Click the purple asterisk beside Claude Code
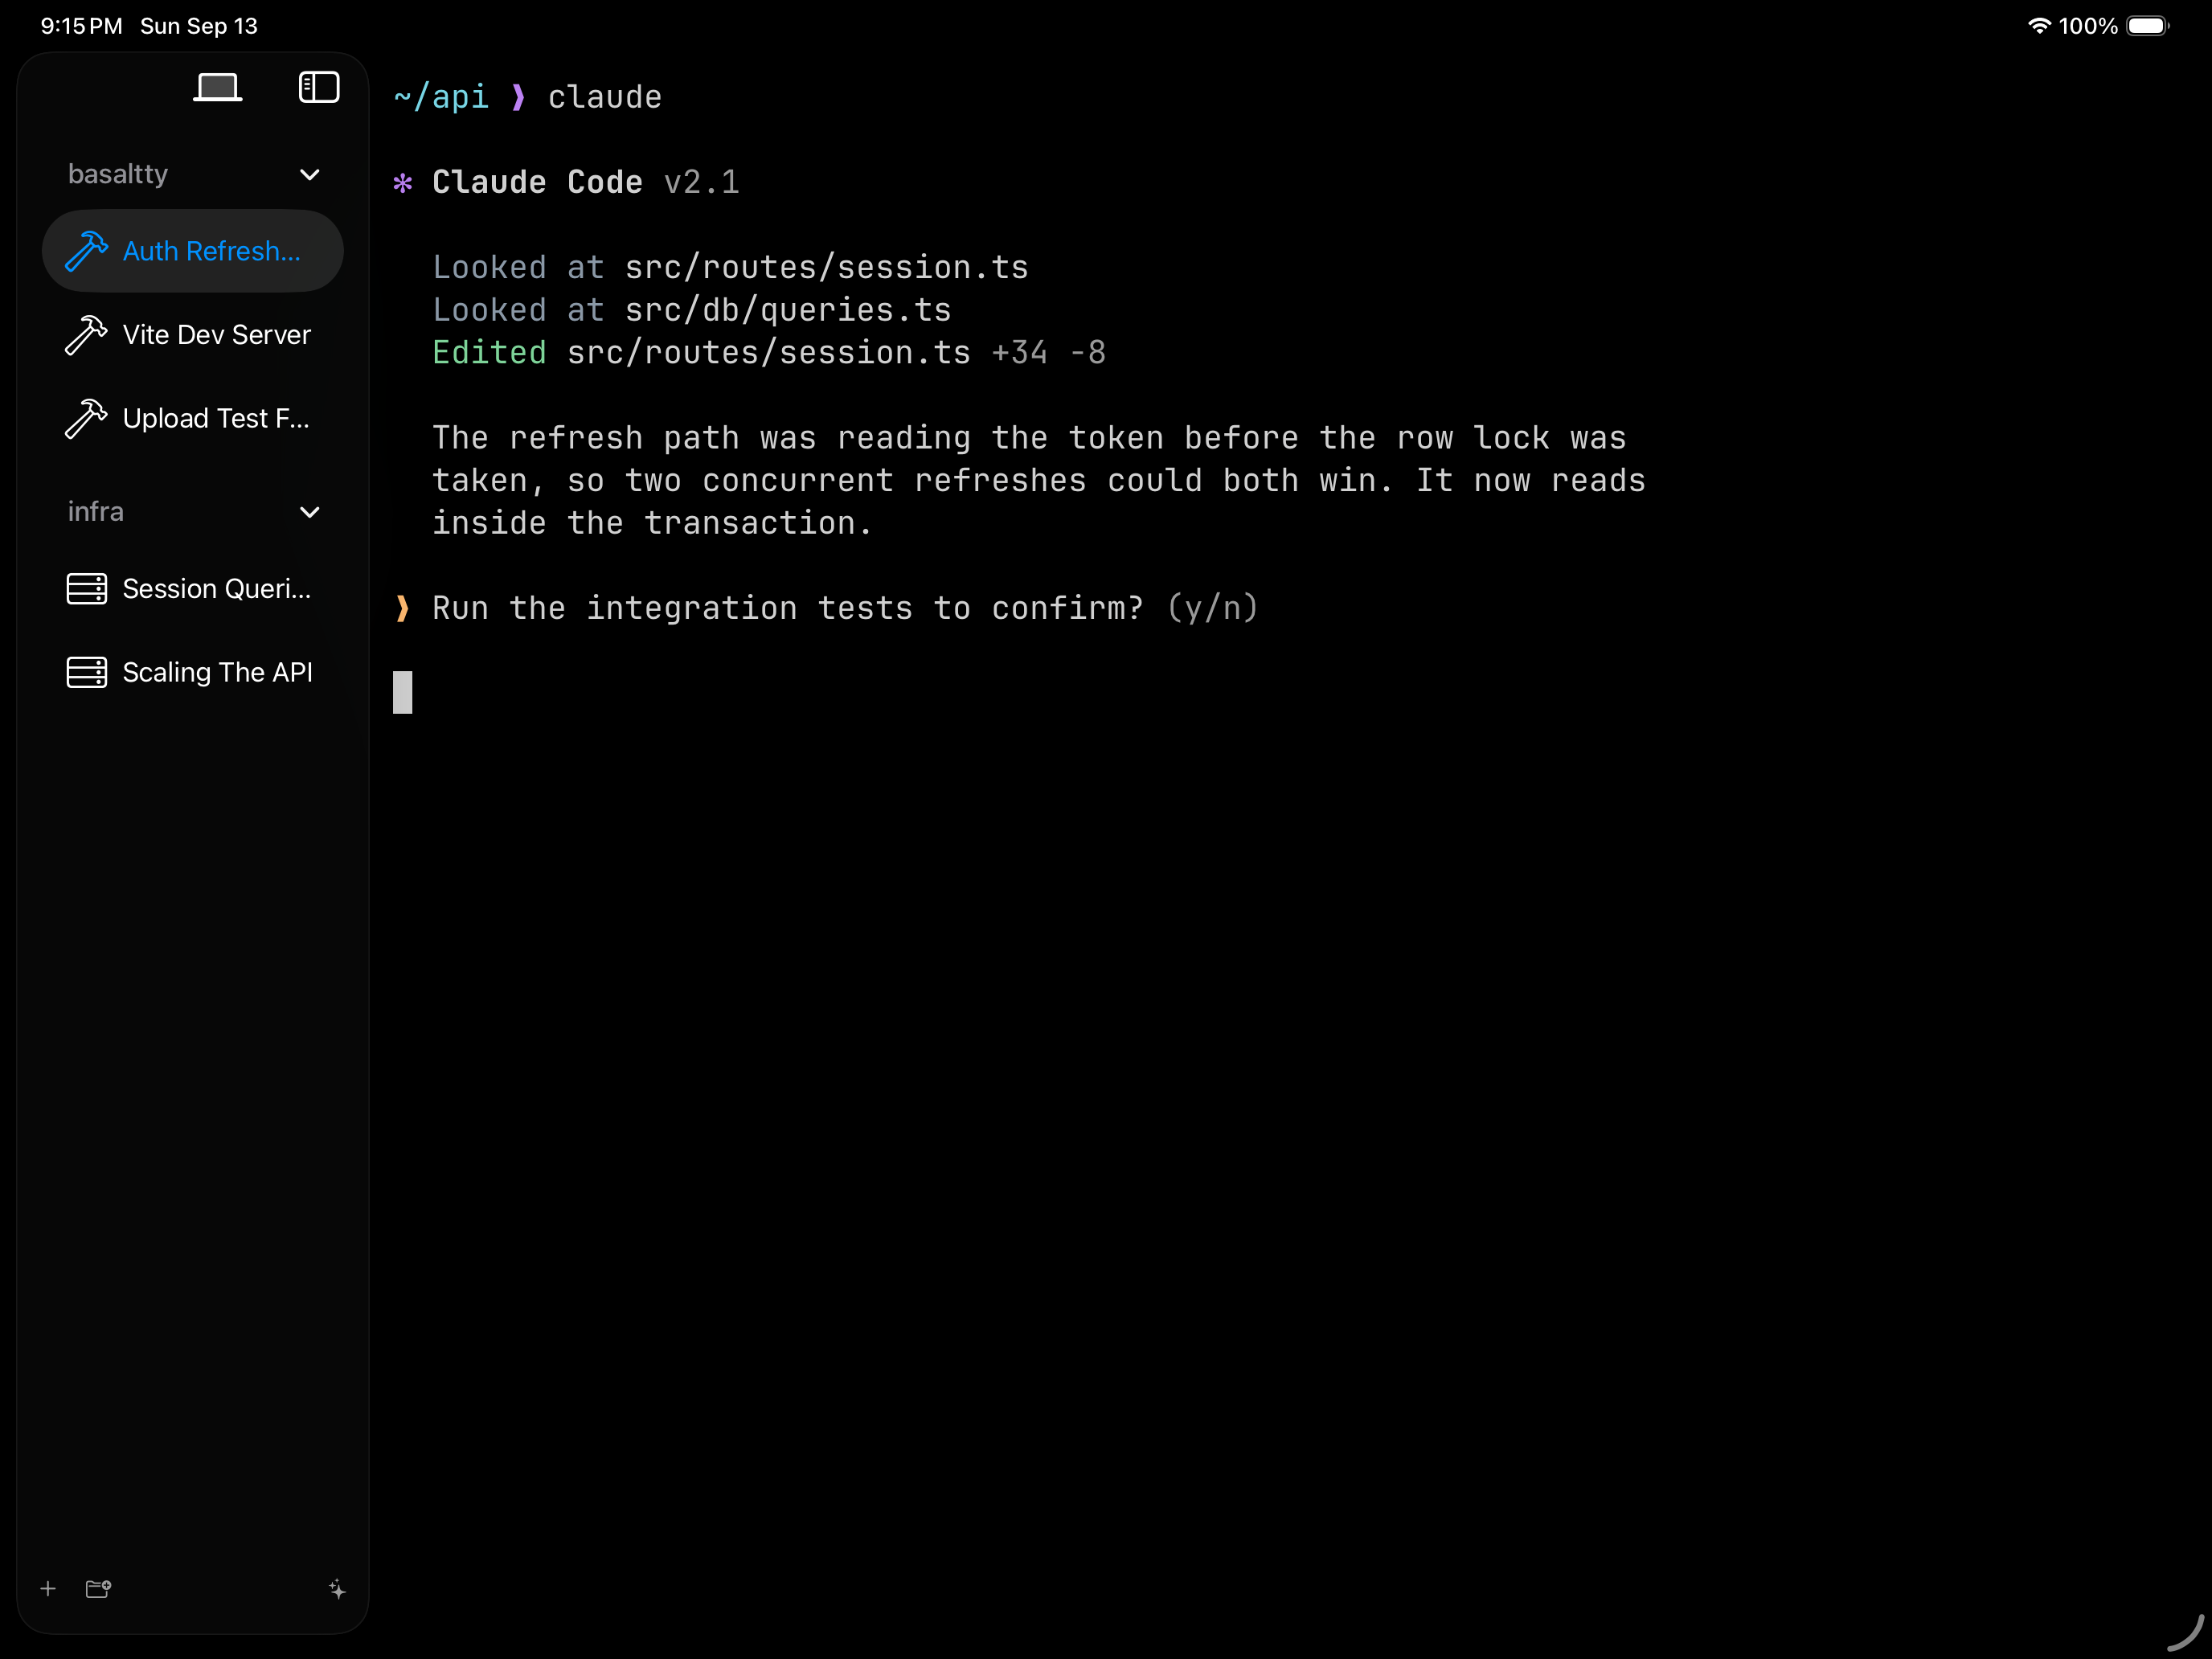Screen dimensions: 2212x1659 tap(403, 183)
